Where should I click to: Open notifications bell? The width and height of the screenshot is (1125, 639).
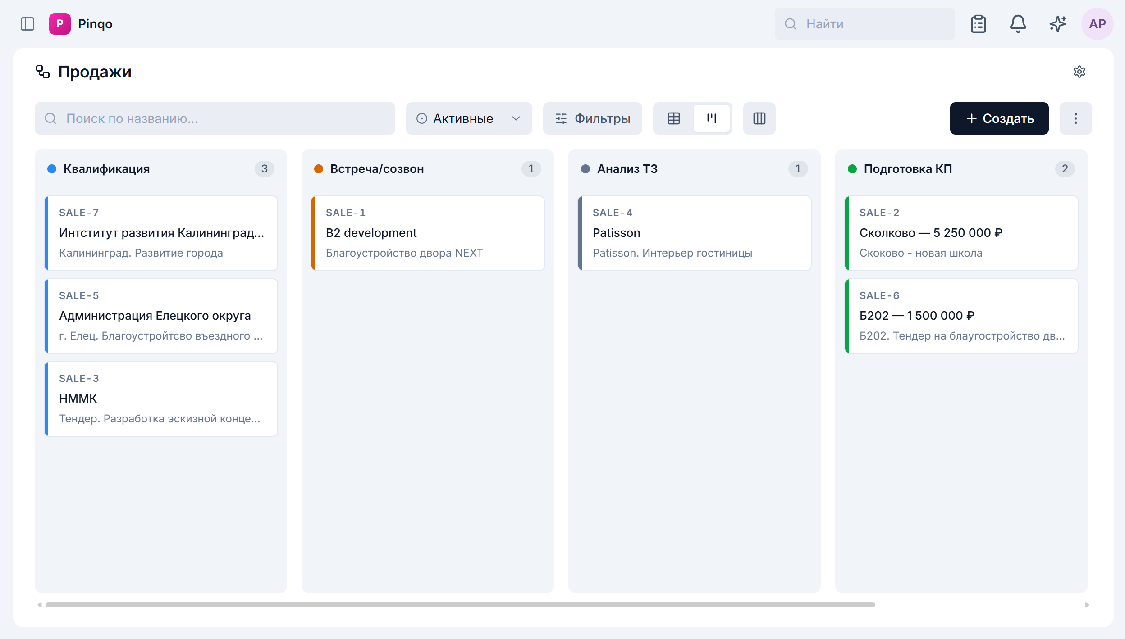[x=1018, y=24]
